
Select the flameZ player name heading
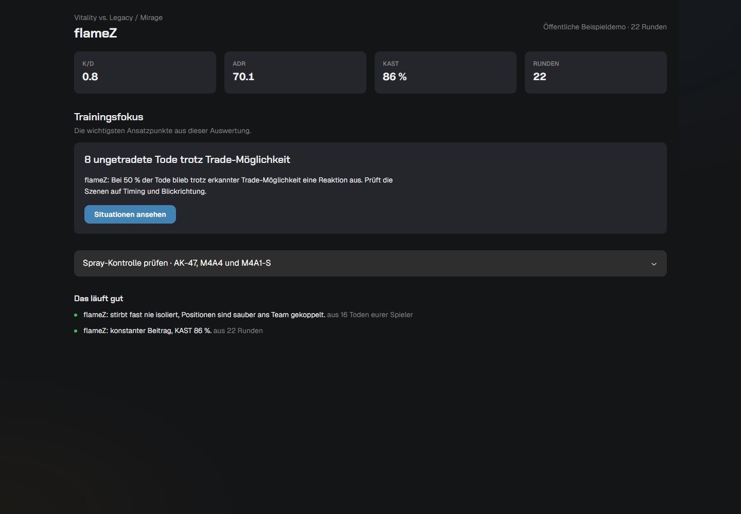coord(96,33)
